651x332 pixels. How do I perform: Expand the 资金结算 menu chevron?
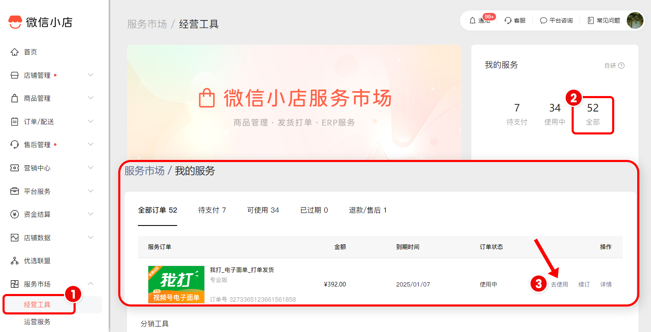click(91, 214)
